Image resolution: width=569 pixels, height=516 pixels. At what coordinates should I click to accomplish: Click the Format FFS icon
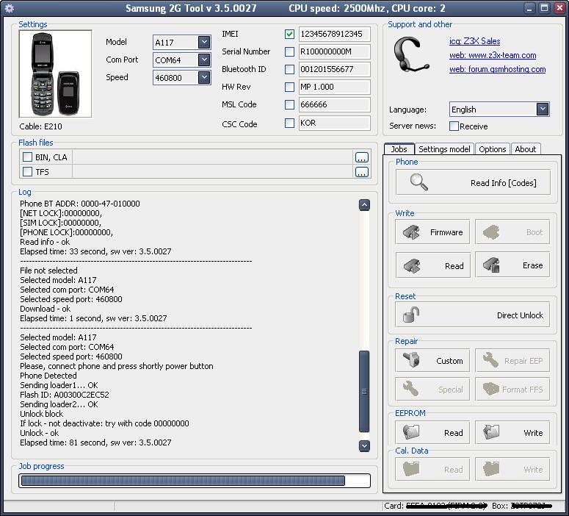pyautogui.click(x=491, y=389)
